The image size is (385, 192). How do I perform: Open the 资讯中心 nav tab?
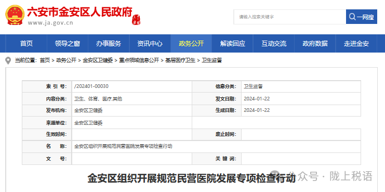(x=150, y=44)
